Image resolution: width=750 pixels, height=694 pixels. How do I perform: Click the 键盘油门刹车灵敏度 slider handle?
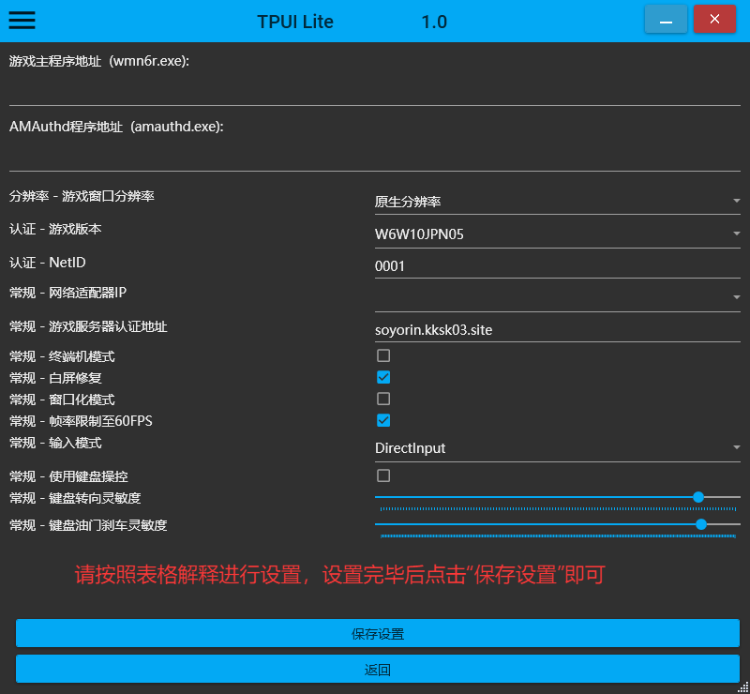700,524
